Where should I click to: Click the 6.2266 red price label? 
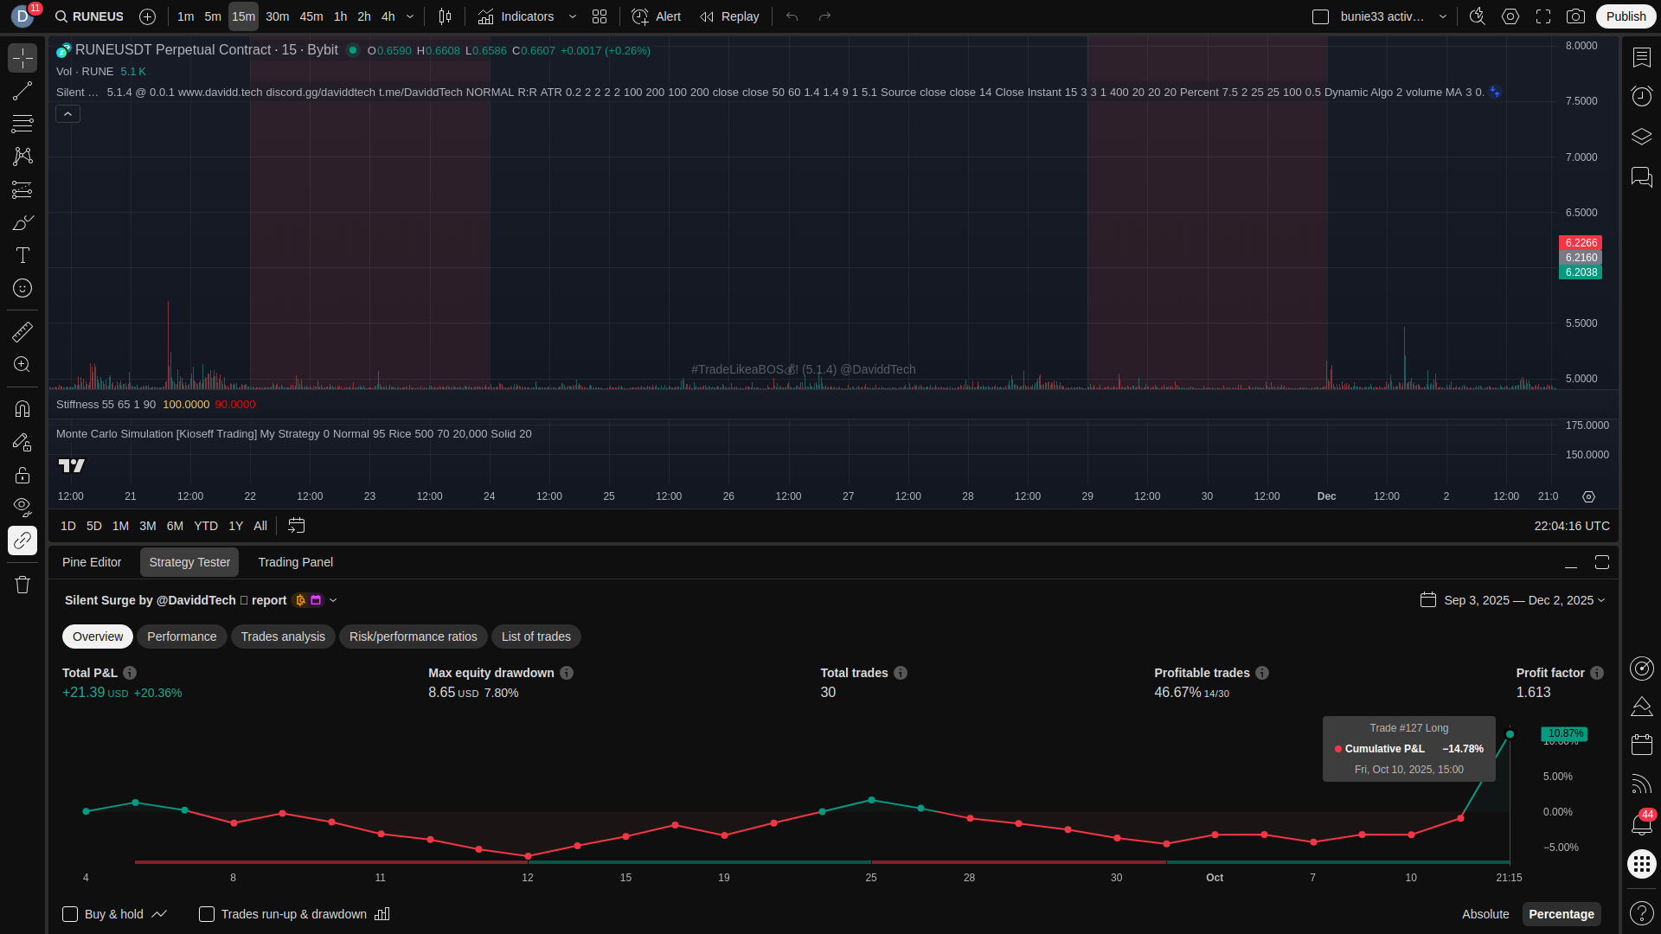pyautogui.click(x=1581, y=243)
